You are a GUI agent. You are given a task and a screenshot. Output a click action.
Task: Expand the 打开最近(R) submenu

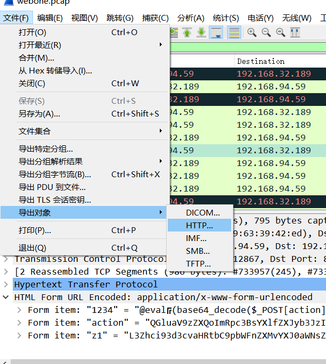coord(85,45)
